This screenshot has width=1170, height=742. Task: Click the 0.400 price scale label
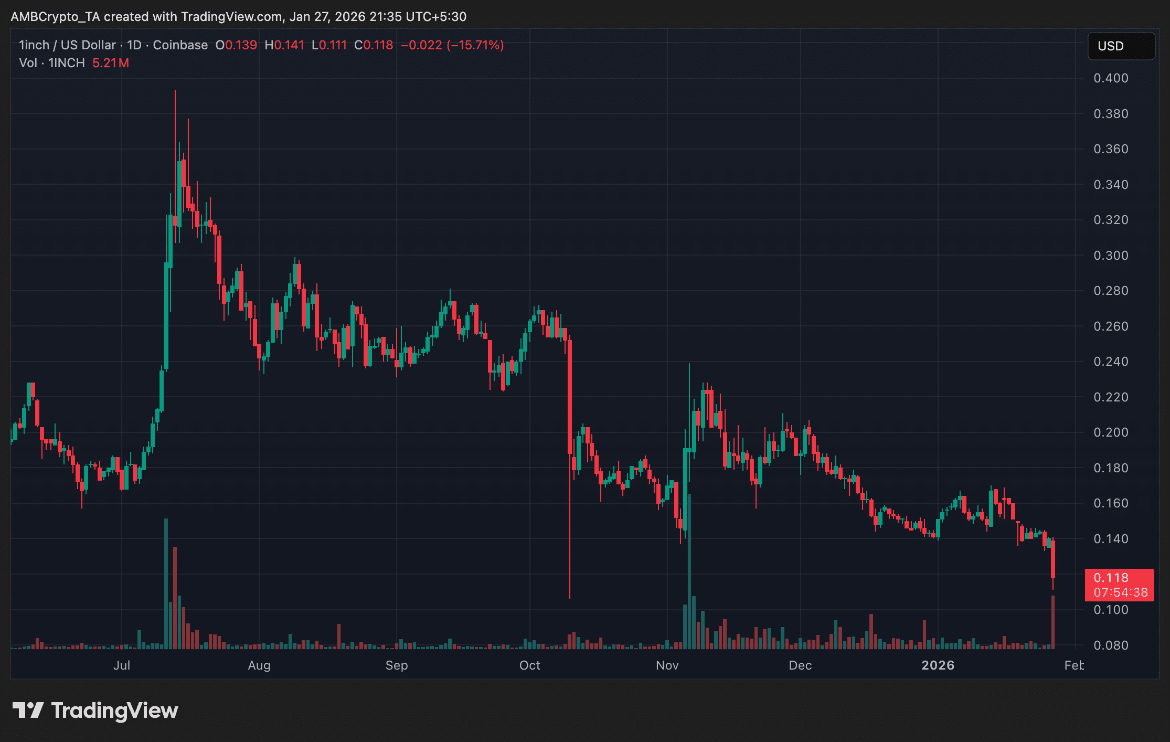click(x=1111, y=78)
